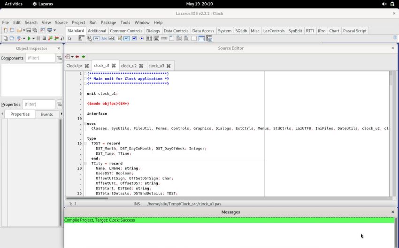Click the Toggle Form/Unit icon

coord(42,30)
